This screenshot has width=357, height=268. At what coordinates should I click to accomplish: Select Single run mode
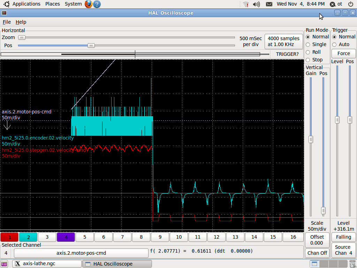308,44
